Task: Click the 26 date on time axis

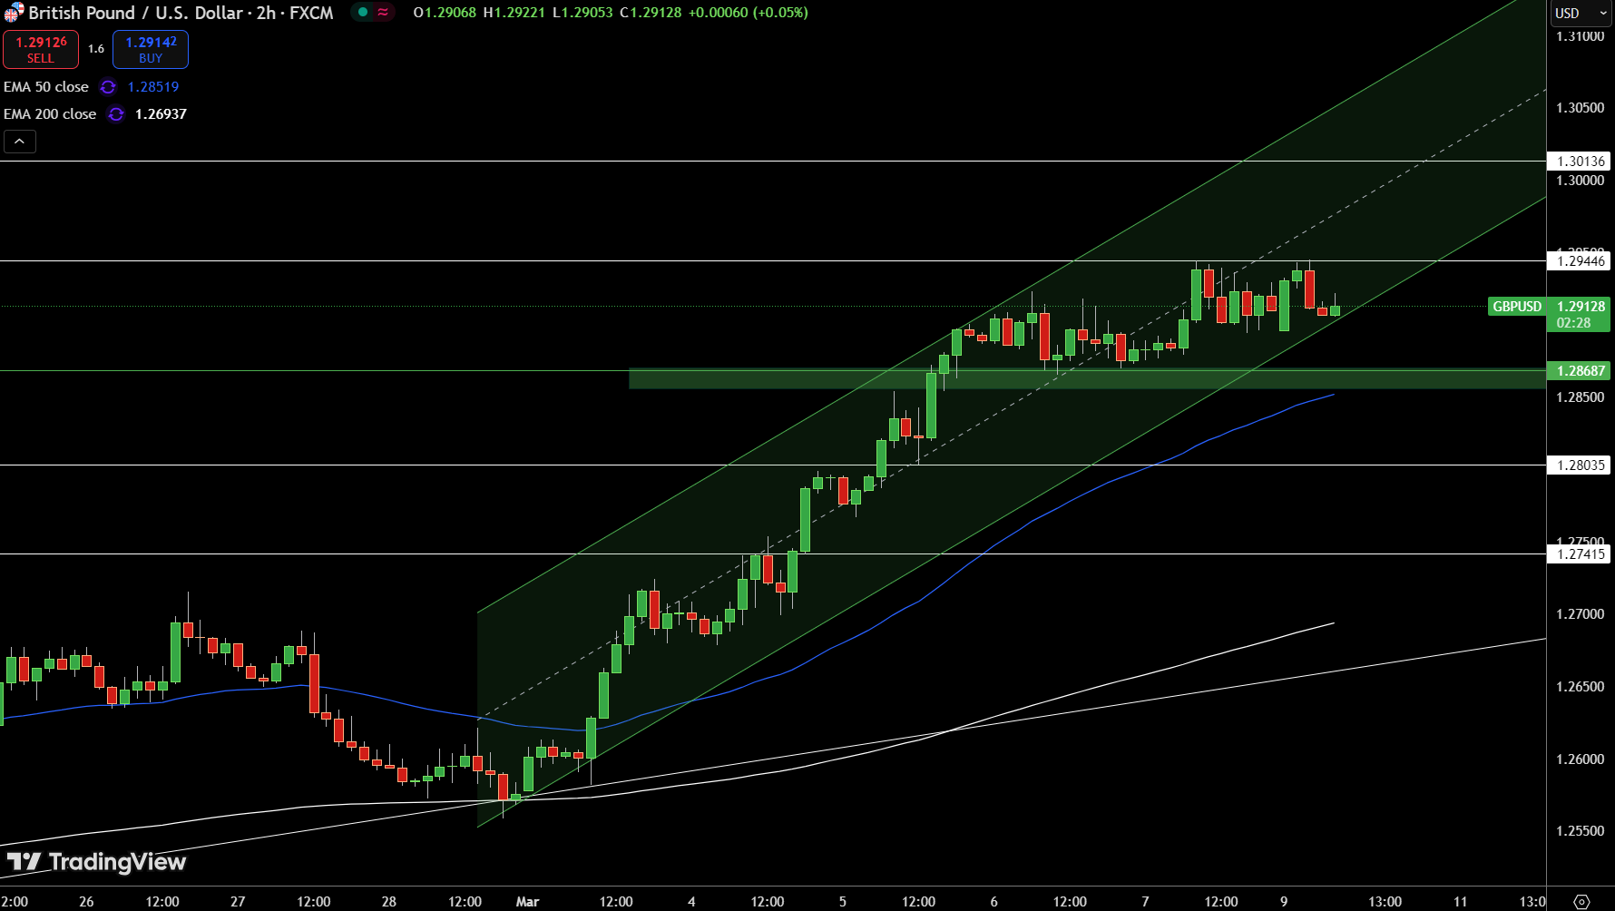Action: pyautogui.click(x=86, y=902)
